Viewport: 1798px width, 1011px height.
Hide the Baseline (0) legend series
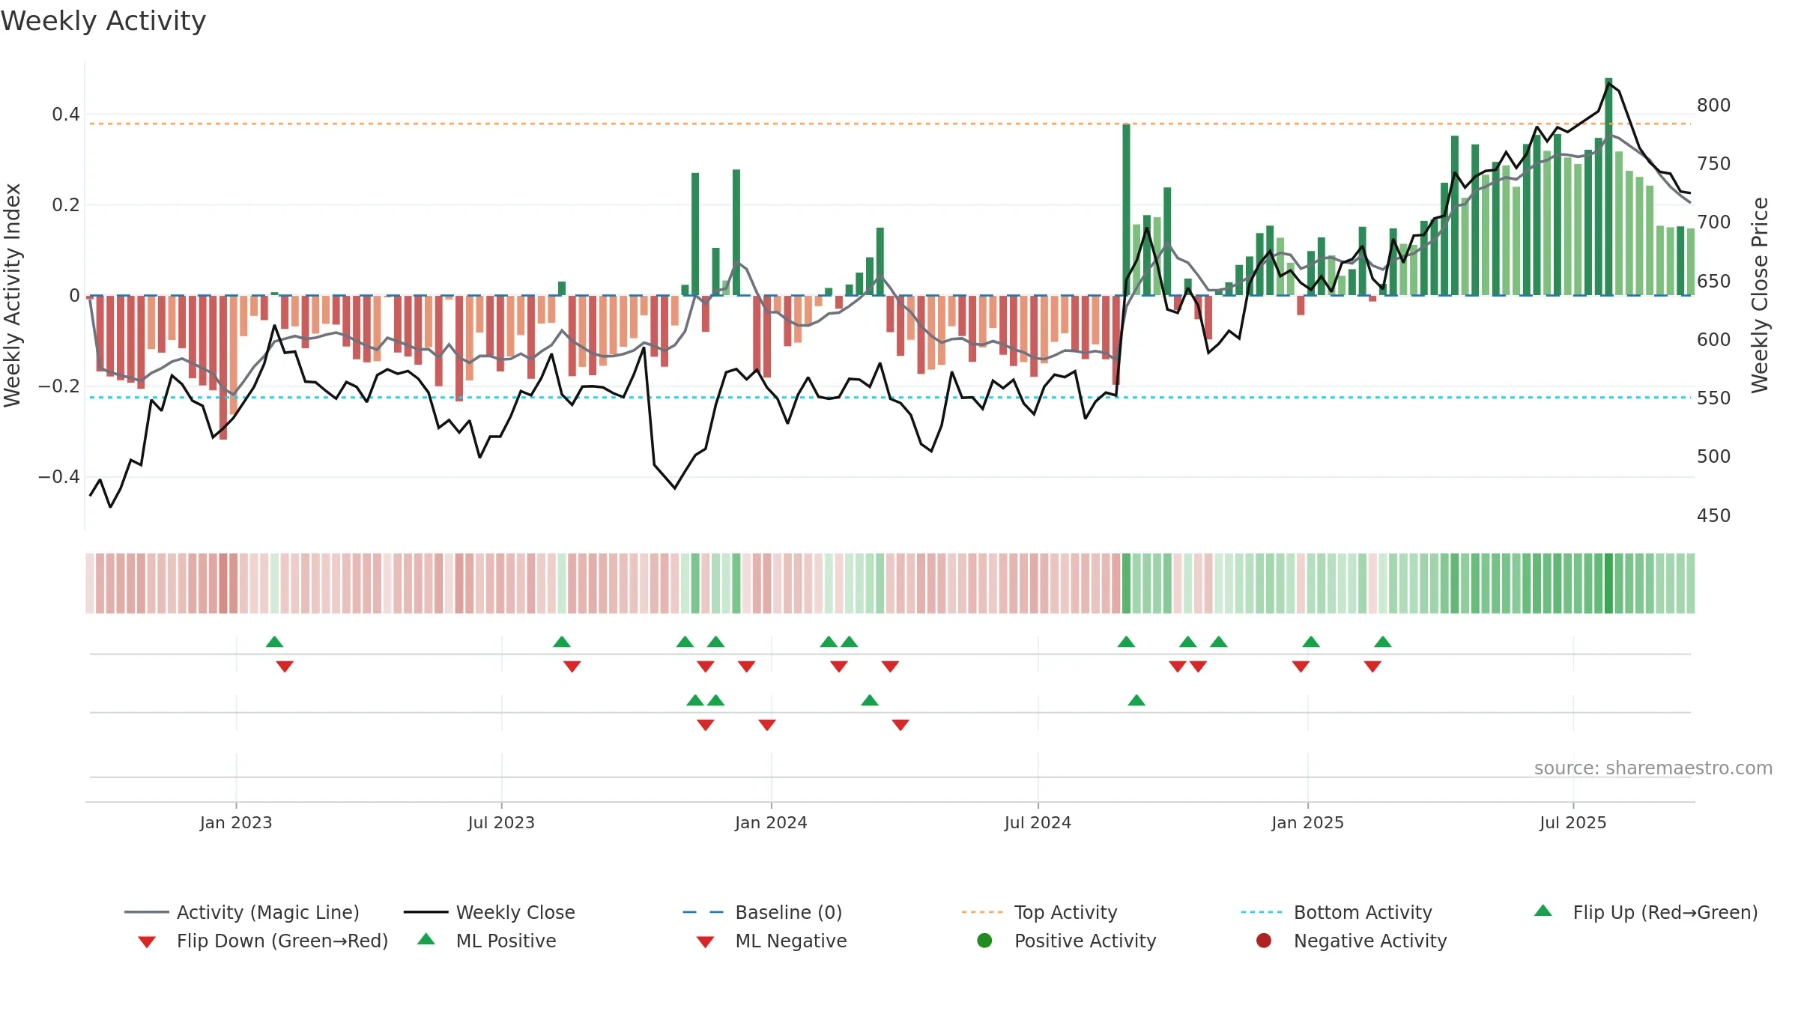coord(763,912)
